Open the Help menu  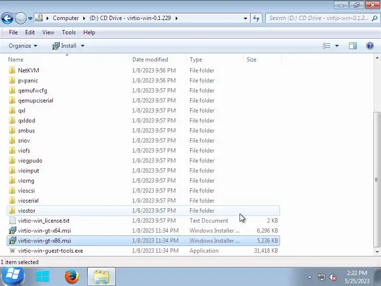click(x=89, y=32)
